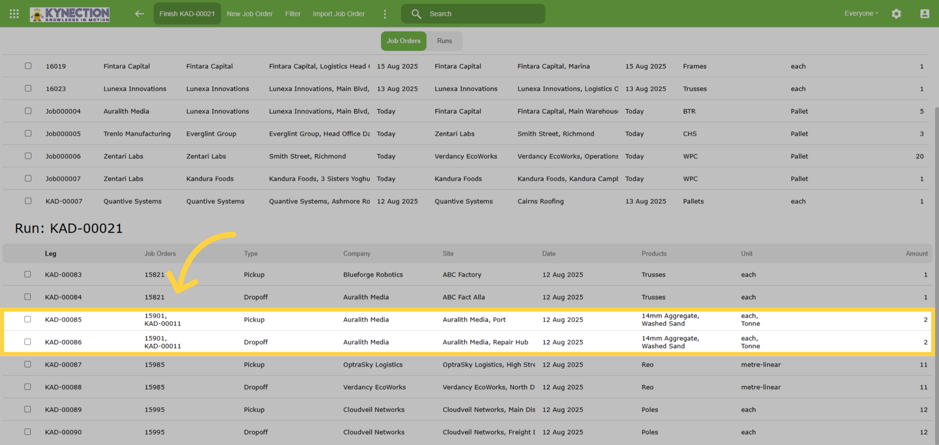Click the Date column header
The image size is (939, 445).
[549, 253]
